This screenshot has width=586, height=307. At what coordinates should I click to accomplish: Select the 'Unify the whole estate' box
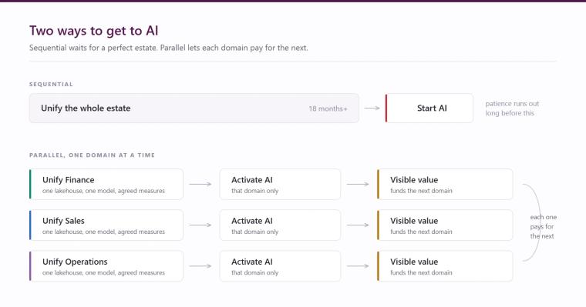[194, 108]
